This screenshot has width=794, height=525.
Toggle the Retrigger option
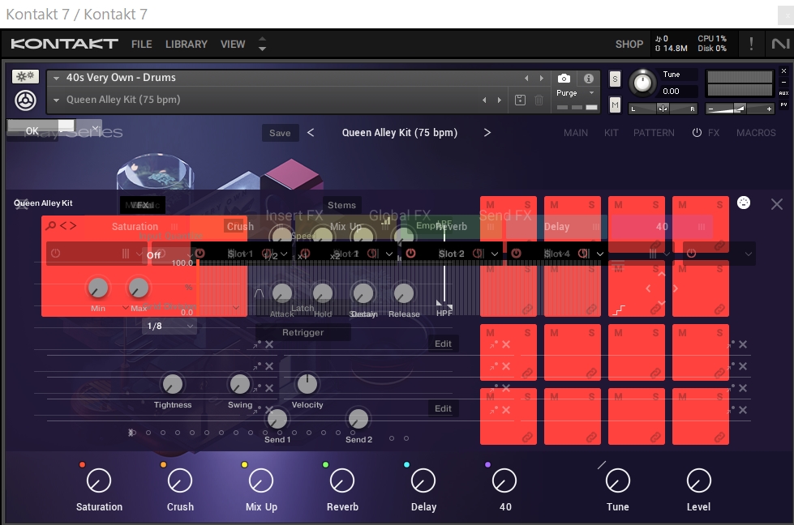(303, 332)
